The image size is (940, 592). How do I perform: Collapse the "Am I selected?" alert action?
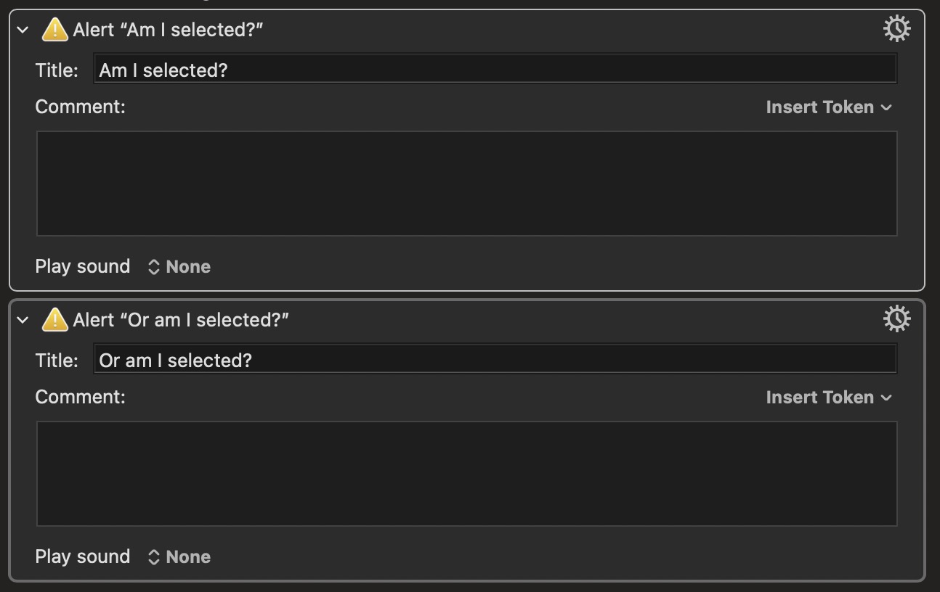click(x=23, y=30)
